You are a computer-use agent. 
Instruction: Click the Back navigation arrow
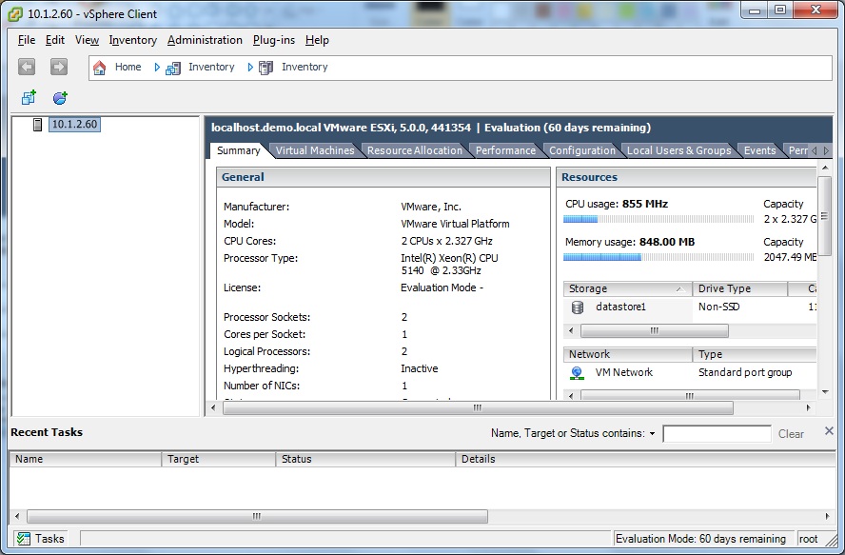(x=27, y=67)
